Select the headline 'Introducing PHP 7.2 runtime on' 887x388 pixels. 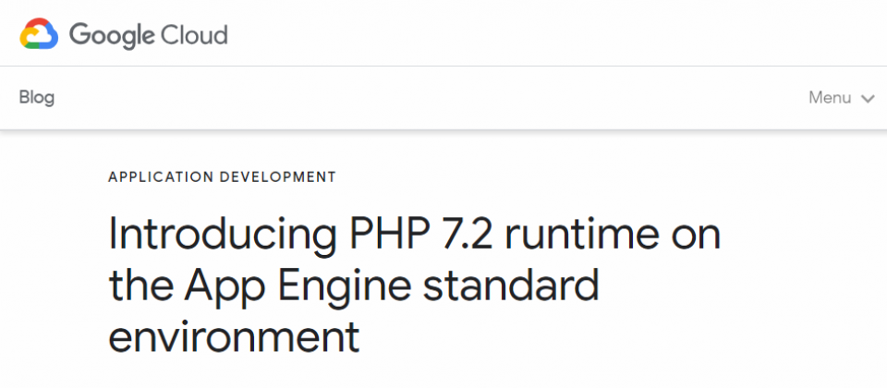point(415,234)
